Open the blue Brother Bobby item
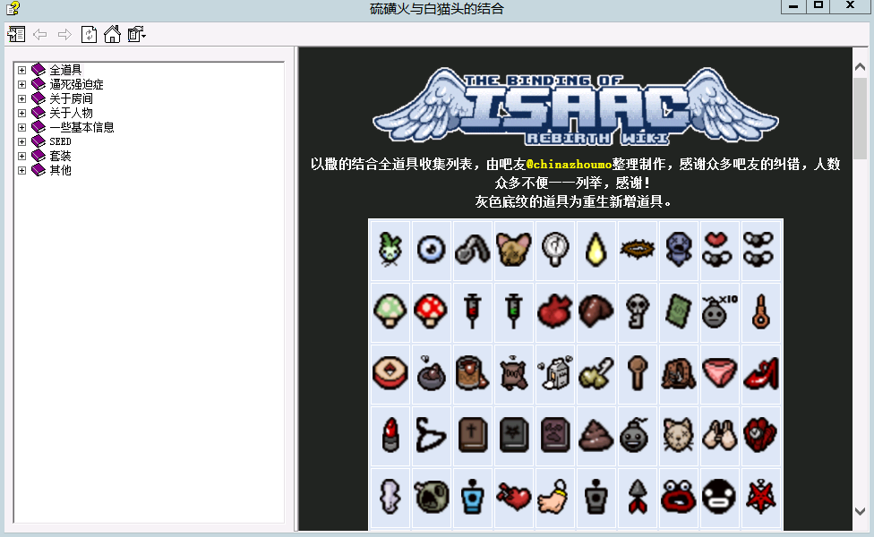Viewport: 874px width, 537px height. (x=679, y=250)
